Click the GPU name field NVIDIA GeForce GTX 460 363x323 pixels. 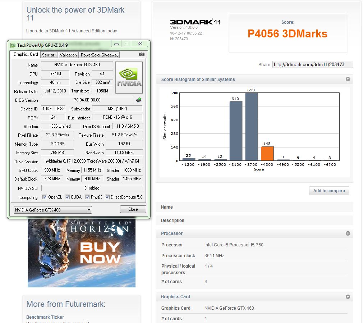click(x=77, y=65)
